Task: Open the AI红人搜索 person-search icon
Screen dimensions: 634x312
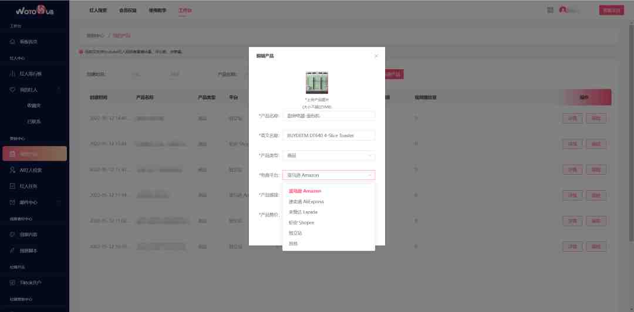Action: (x=12, y=170)
